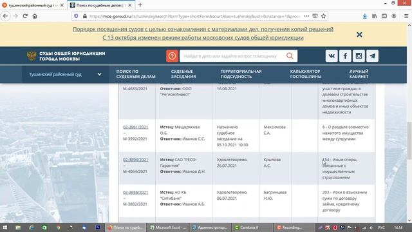
Task: Switch to Администратор taskbar window
Action: (211, 227)
